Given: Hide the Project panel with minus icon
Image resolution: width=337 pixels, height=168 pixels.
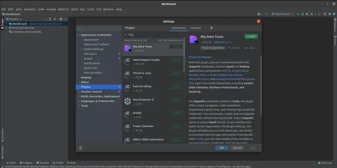Looking at the screenshot, I should tap(65, 19).
